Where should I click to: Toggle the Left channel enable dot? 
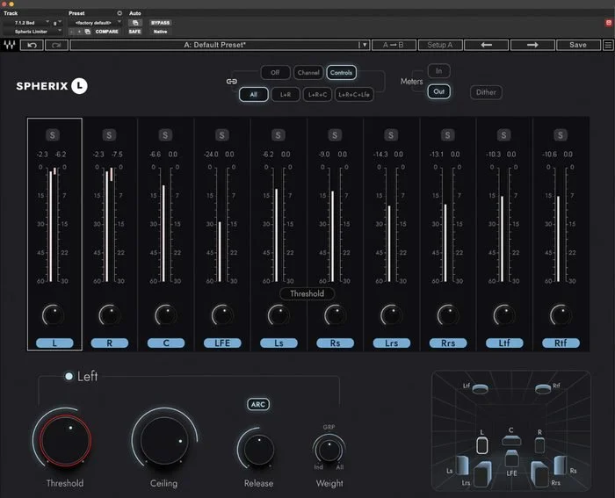(69, 377)
